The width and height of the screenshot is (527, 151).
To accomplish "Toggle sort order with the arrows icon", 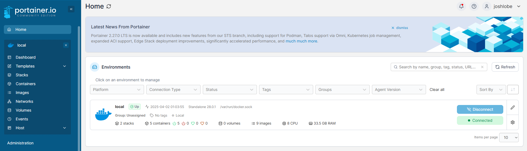I will [513, 90].
